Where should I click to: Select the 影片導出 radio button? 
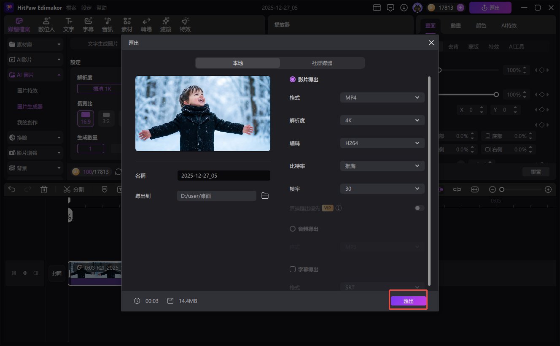(x=293, y=79)
